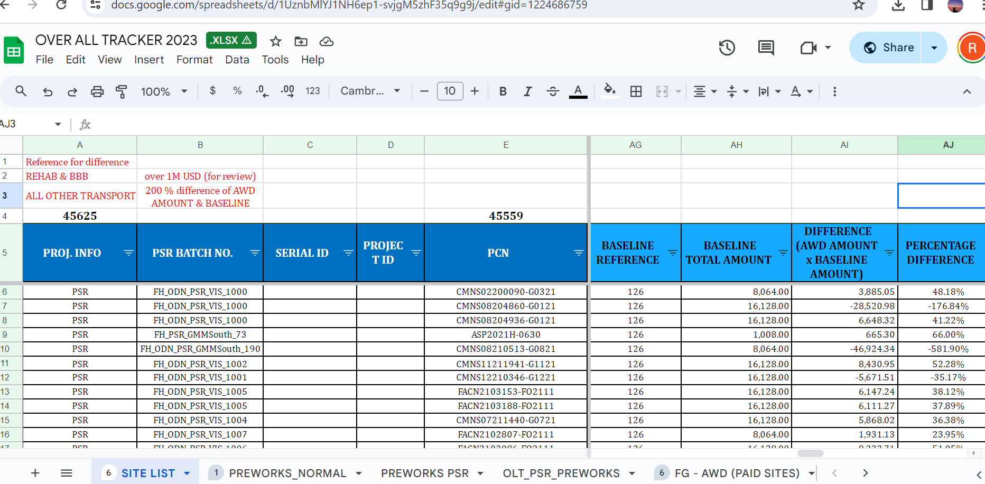Open the font family dropdown
The height and width of the screenshot is (484, 985).
370,91
